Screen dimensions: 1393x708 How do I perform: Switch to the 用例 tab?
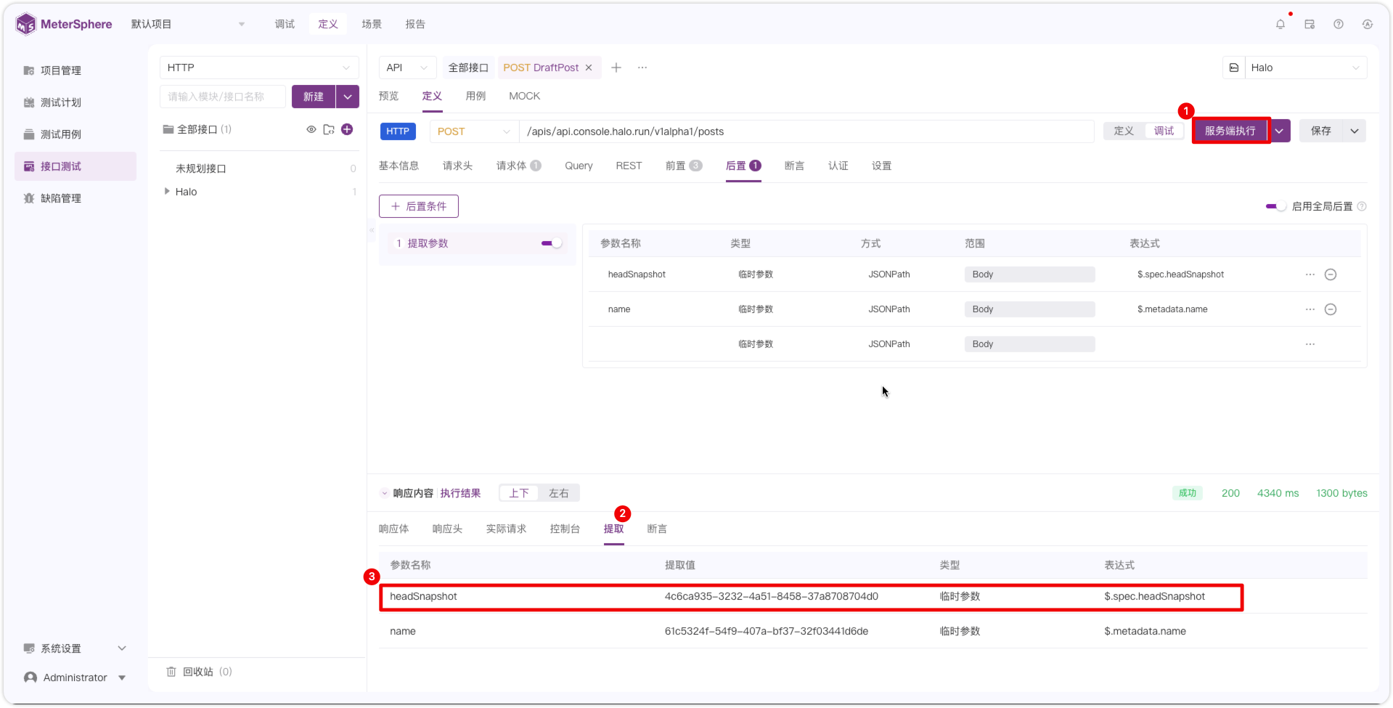(475, 96)
